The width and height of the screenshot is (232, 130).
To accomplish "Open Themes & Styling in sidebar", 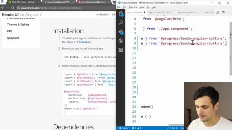I will (x=18, y=25).
